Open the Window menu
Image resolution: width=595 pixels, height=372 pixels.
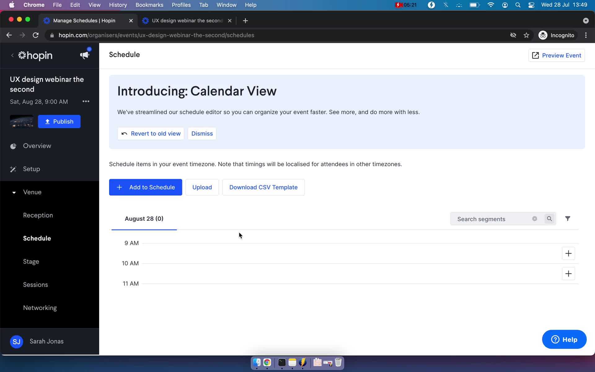coord(226,5)
